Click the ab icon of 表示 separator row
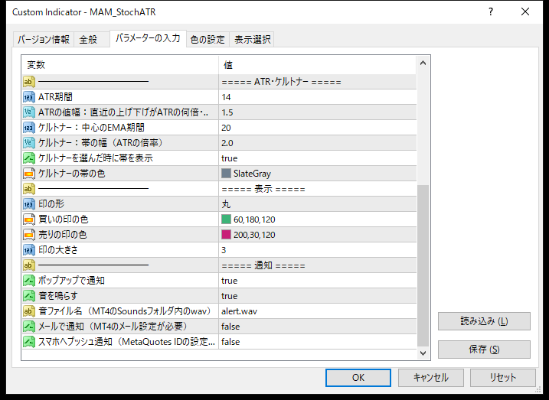 click(x=29, y=189)
